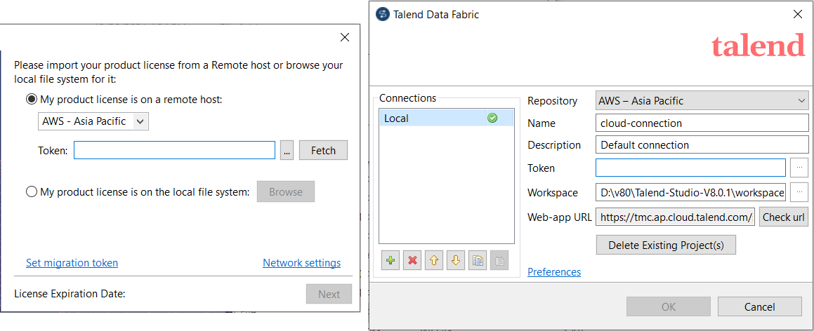
Task: Click the ellipsis button beside Workspace path
Action: tap(799, 192)
